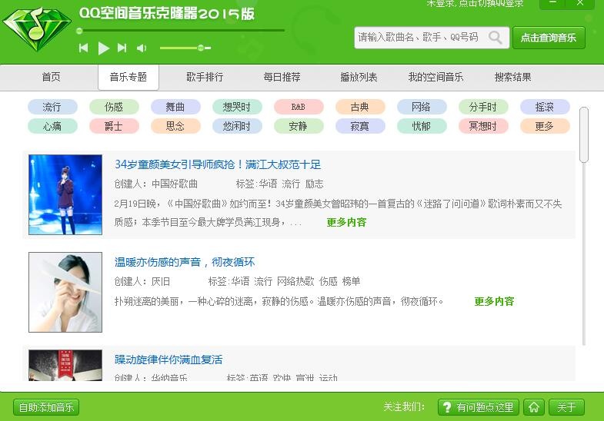Click the home icon button
The width and height of the screenshot is (604, 421).
(534, 407)
